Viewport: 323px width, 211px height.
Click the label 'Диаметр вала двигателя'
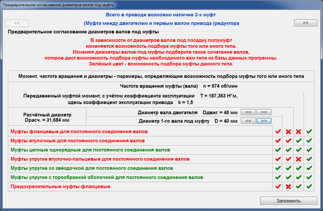[x=167, y=113]
